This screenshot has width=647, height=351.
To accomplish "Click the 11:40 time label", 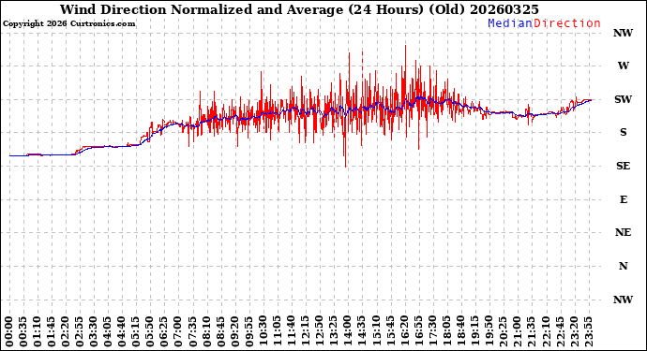I will click(292, 331).
